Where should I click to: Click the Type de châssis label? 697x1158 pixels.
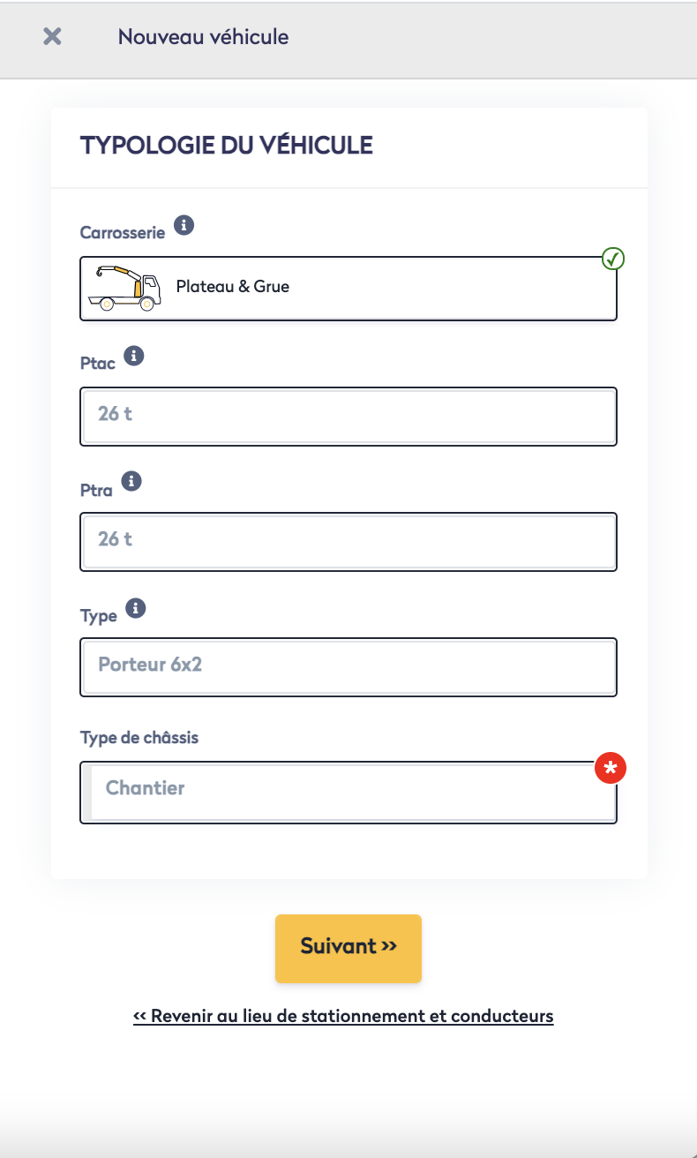[139, 738]
